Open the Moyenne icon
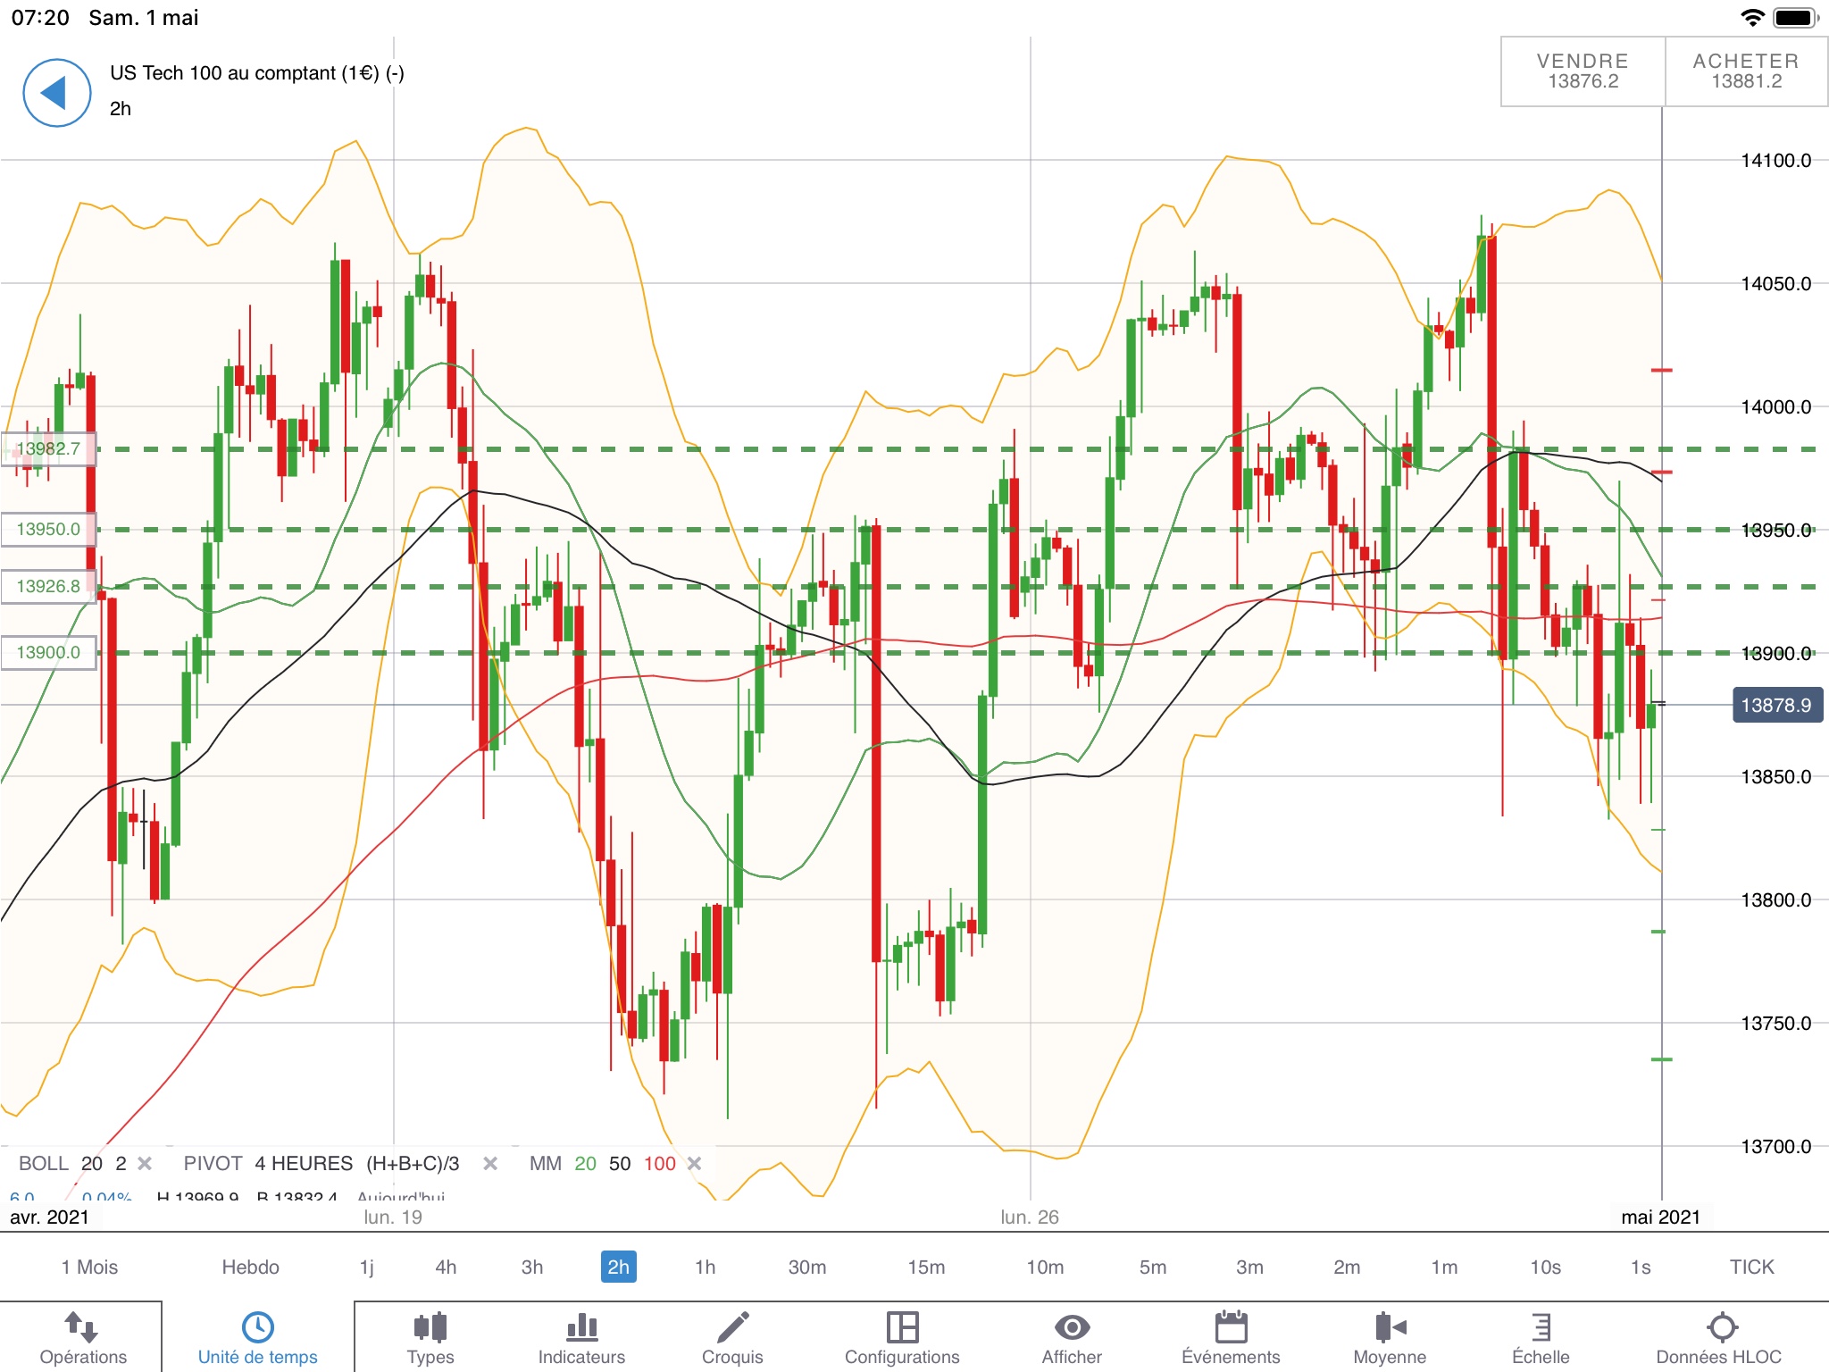The image size is (1829, 1372). coord(1390,1327)
